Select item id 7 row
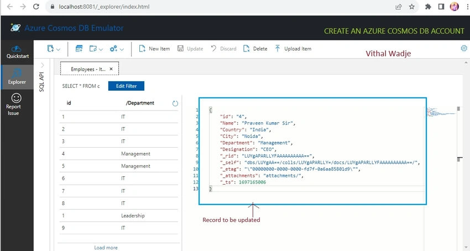 coord(119,191)
